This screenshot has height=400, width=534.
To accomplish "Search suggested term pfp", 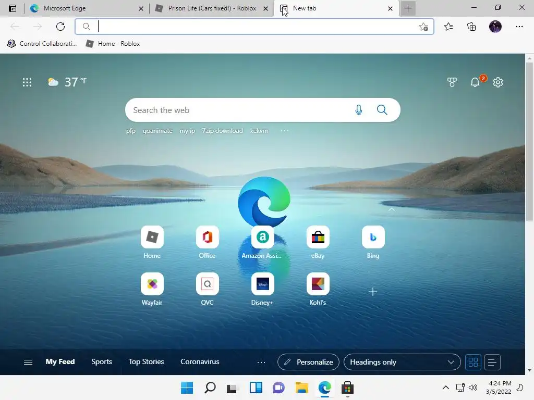I will point(131,131).
